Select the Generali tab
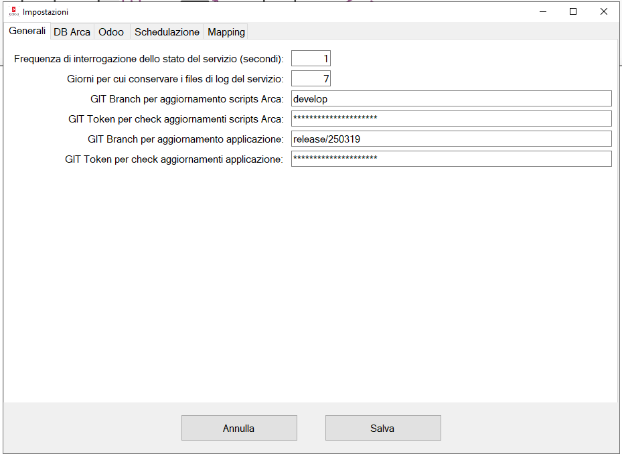Viewport: 622px width, 456px height. point(27,31)
